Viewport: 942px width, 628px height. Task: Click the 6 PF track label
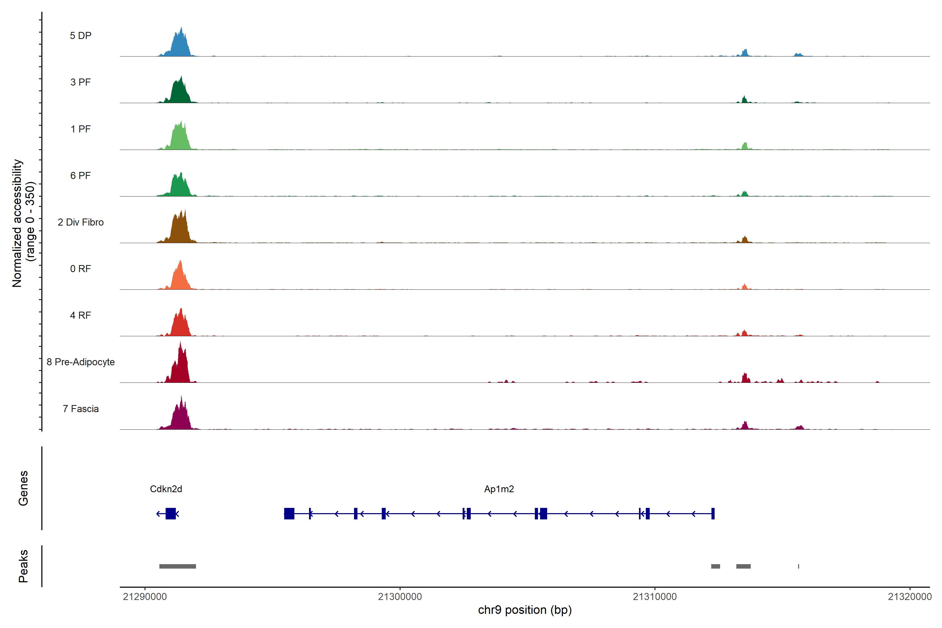[81, 175]
